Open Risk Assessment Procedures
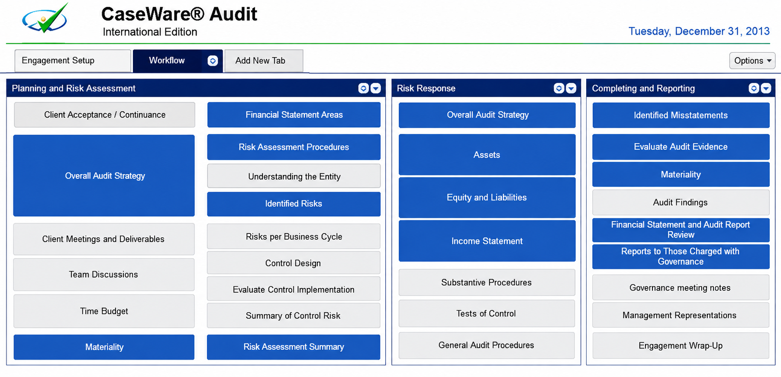Image resolution: width=781 pixels, height=377 pixels. click(294, 147)
